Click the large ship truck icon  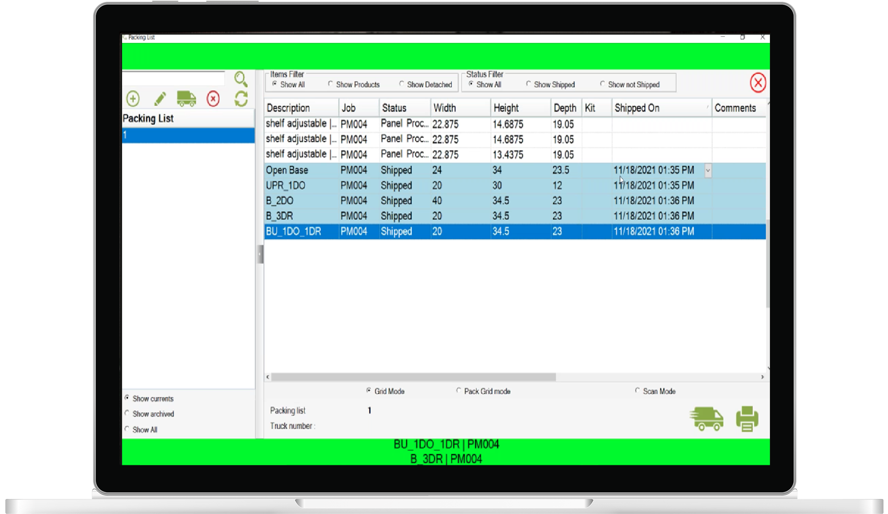[706, 419]
